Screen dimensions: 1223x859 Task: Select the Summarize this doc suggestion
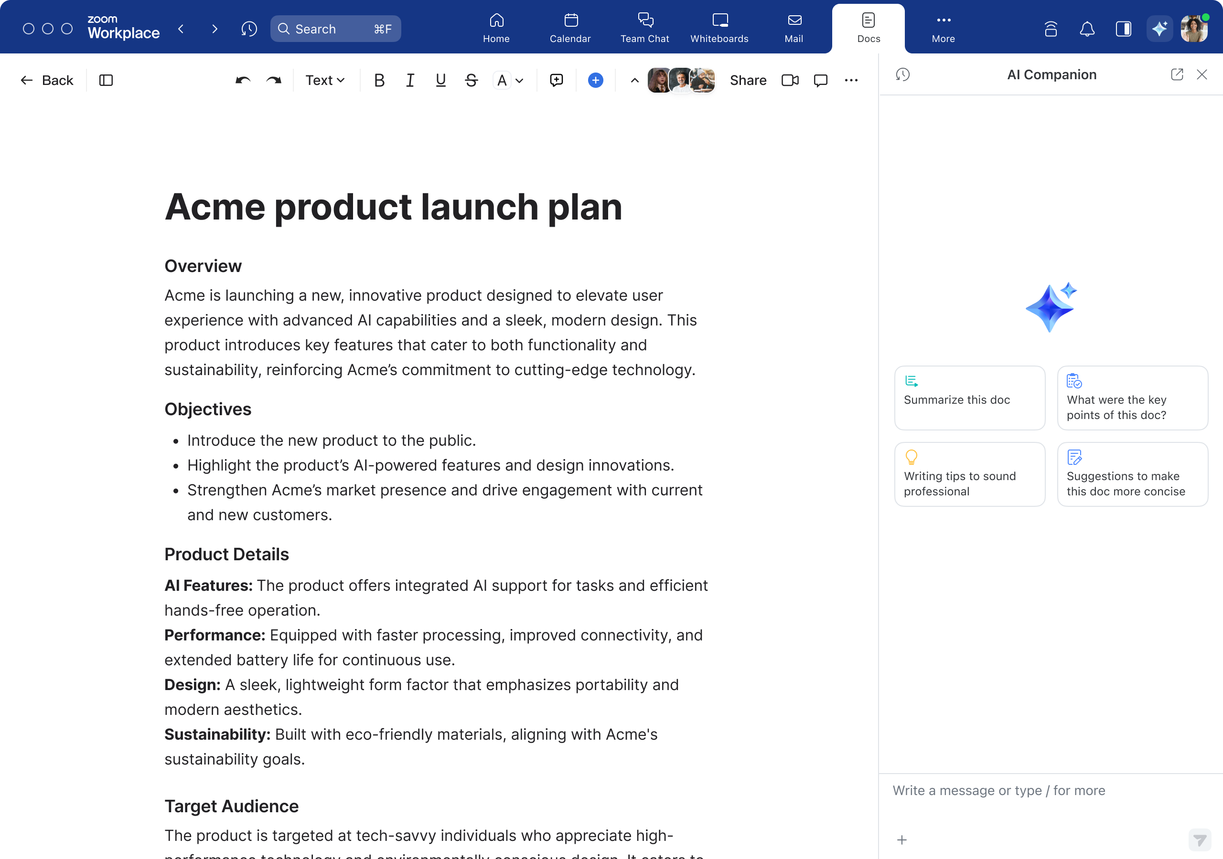coord(969,398)
